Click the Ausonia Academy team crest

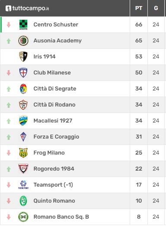coord(23,41)
